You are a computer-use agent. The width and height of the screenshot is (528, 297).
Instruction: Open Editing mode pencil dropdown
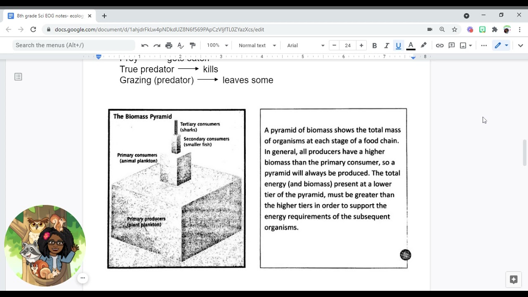(x=502, y=45)
